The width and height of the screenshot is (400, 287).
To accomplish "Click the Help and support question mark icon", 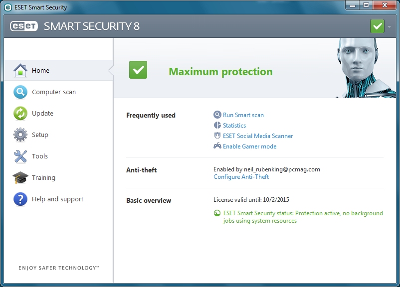I will click(20, 199).
